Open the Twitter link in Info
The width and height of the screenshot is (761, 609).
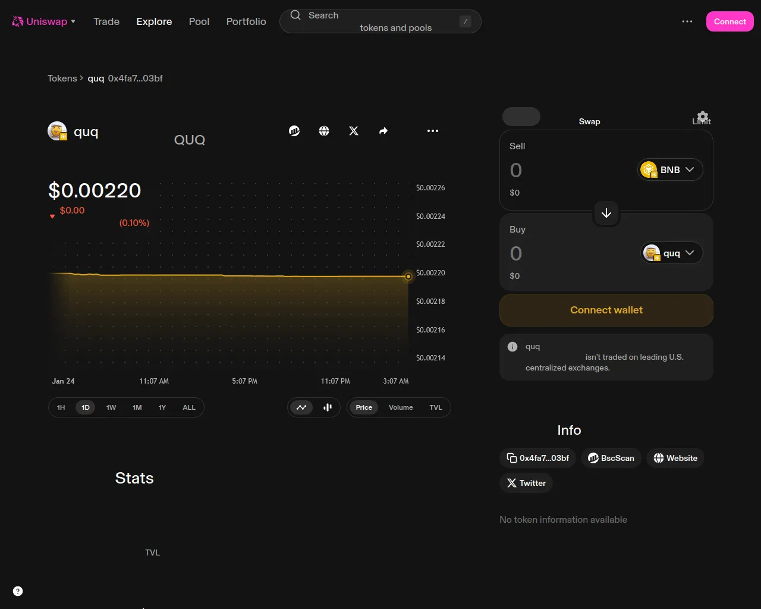pyautogui.click(x=526, y=483)
